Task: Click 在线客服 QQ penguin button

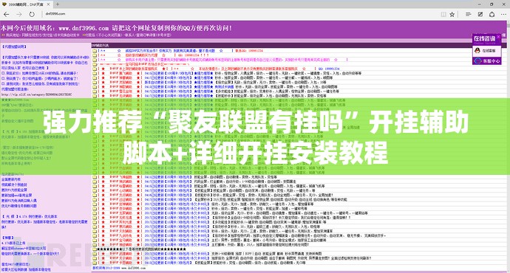Action: pyautogui.click(x=486, y=51)
